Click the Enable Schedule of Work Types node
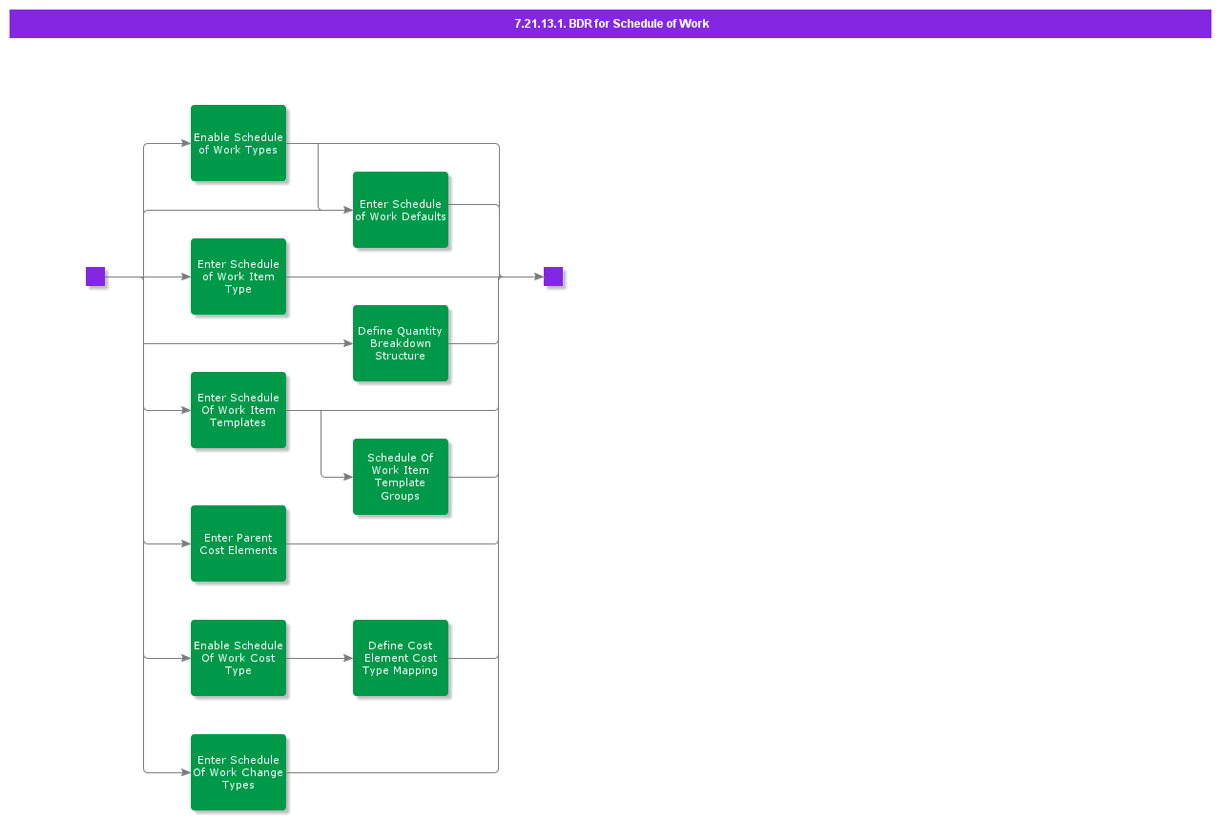The height and width of the screenshot is (820, 1221). [x=238, y=143]
